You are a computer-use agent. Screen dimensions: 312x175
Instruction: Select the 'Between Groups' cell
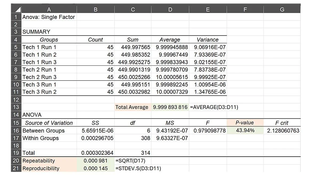[x=49, y=131]
